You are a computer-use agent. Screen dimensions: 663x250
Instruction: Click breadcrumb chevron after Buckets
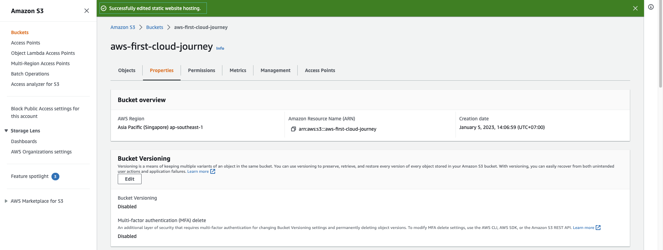tap(169, 27)
